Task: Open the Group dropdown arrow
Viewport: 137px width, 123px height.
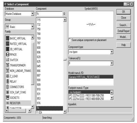Action: click(32, 27)
